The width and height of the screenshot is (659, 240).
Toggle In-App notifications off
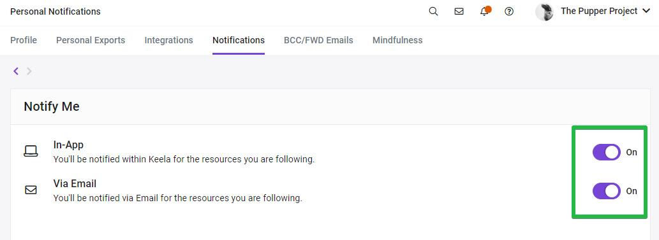click(x=607, y=152)
